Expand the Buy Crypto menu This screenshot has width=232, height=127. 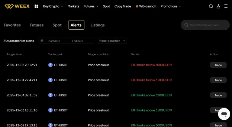(53, 6)
